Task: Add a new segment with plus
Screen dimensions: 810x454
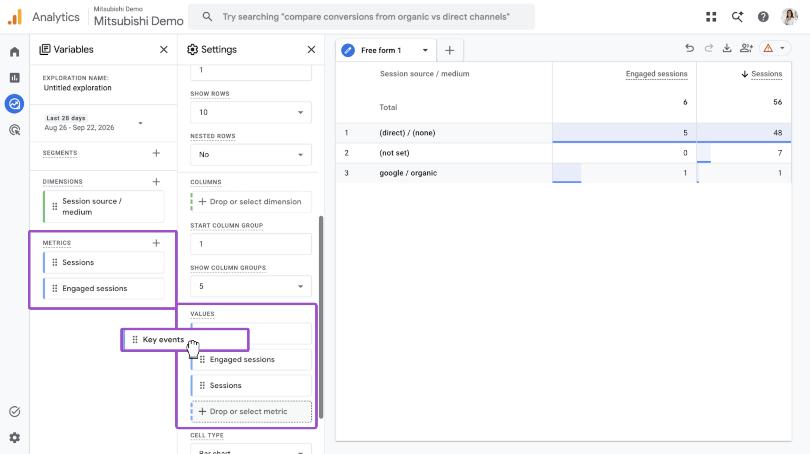Action: (156, 153)
